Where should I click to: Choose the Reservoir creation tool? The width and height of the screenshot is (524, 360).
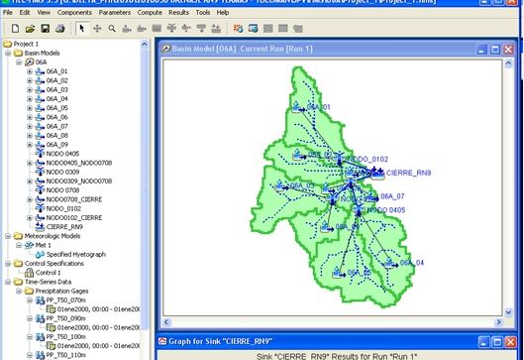coord(157,29)
